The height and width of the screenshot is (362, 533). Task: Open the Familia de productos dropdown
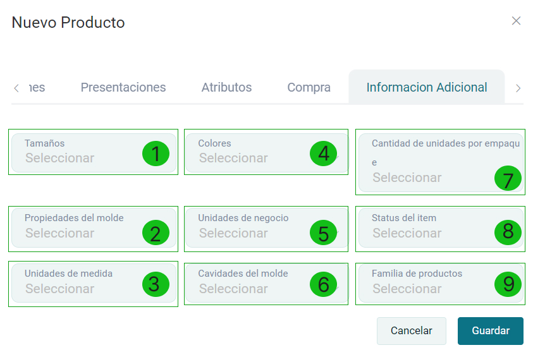(x=430, y=283)
